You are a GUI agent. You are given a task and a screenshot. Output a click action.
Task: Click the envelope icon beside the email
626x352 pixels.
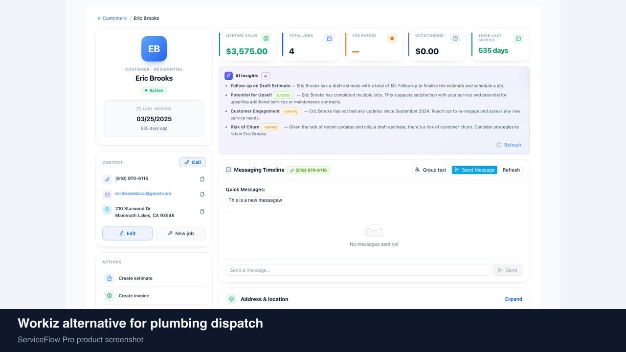(x=107, y=195)
